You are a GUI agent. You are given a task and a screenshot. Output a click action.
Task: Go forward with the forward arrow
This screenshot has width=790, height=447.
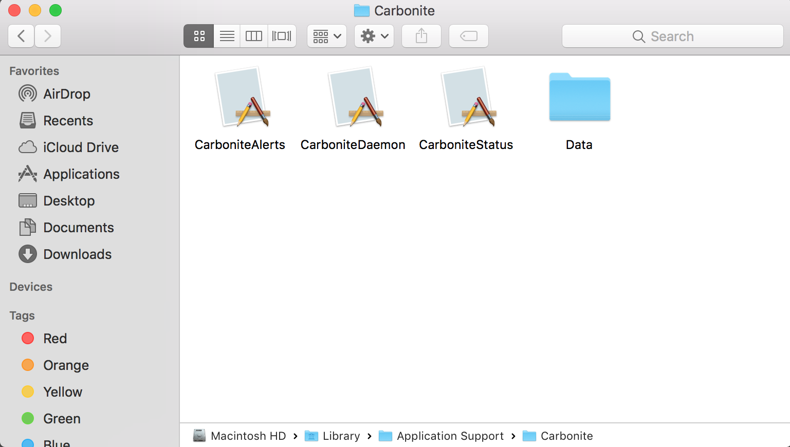click(48, 36)
